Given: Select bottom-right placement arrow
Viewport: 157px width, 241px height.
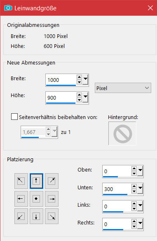Looking at the screenshot, I should click(52, 216).
